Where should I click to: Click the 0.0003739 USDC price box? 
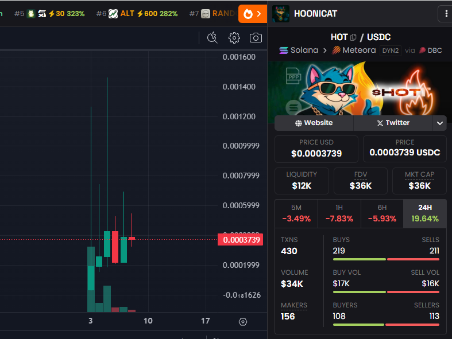pyautogui.click(x=405, y=149)
